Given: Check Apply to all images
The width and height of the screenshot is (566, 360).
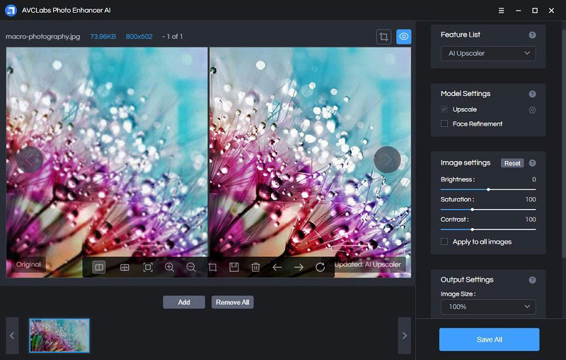Looking at the screenshot, I should pyautogui.click(x=444, y=242).
